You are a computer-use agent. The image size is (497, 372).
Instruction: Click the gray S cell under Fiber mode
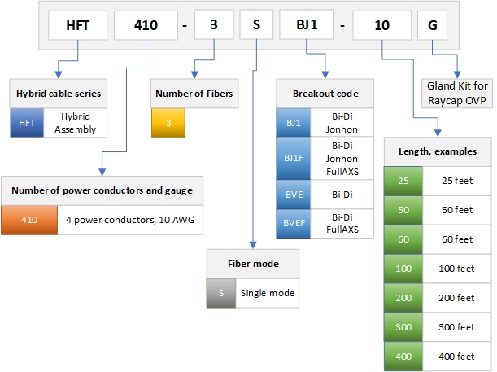click(x=220, y=292)
